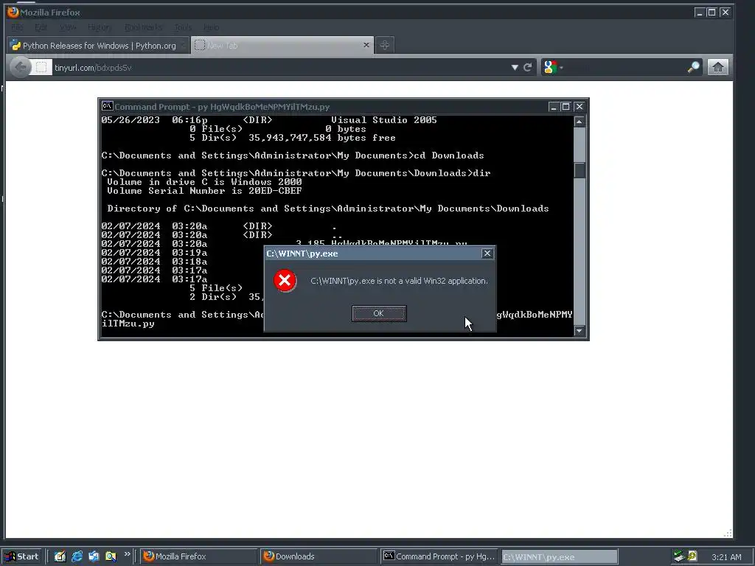Open the File menu in Firefox
755x566 pixels.
coord(18,27)
